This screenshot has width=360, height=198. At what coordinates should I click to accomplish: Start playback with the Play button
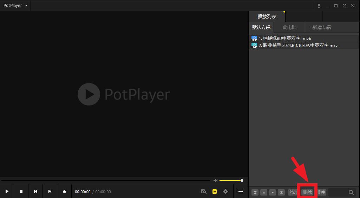coord(7,191)
